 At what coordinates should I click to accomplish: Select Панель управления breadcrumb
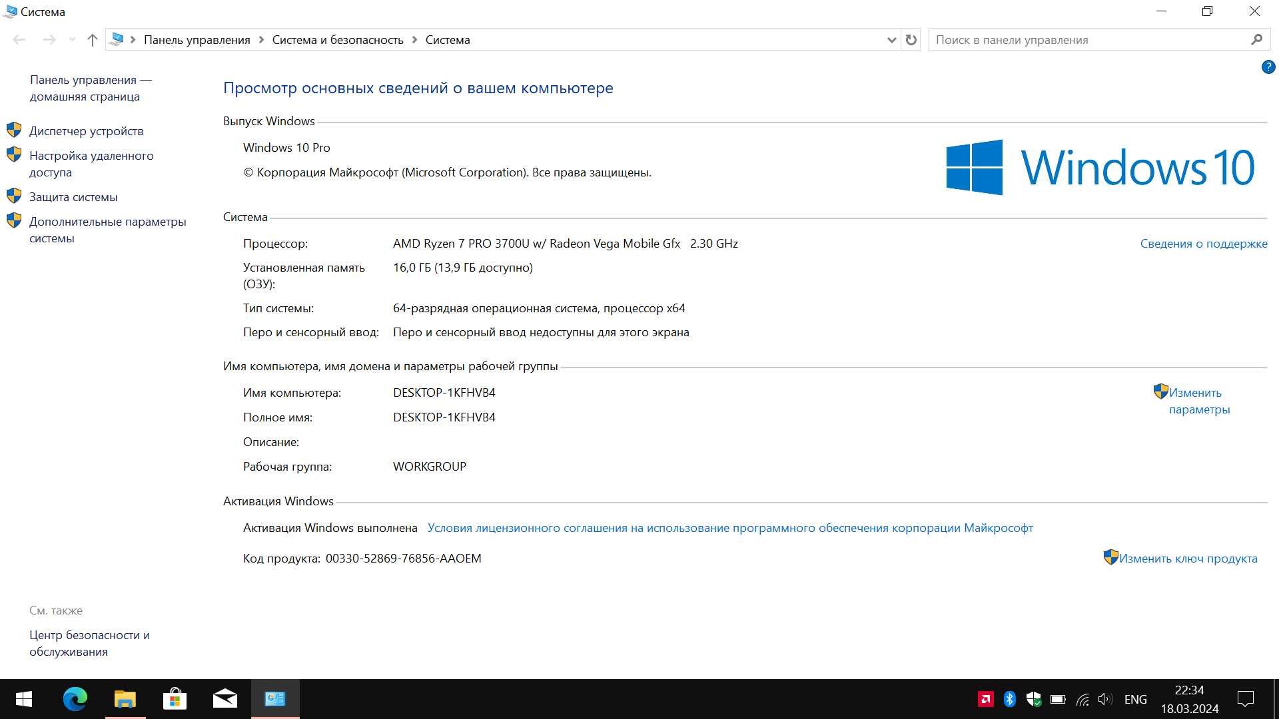coord(197,40)
